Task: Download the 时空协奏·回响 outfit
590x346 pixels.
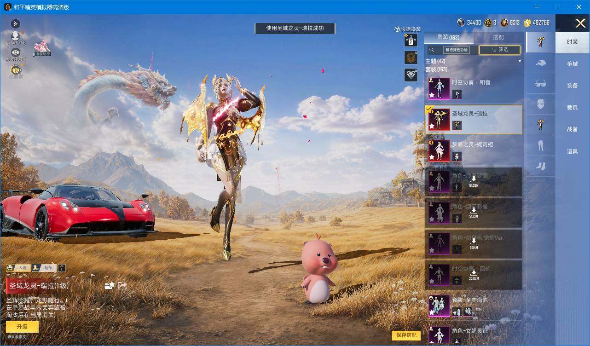Action: tap(474, 275)
